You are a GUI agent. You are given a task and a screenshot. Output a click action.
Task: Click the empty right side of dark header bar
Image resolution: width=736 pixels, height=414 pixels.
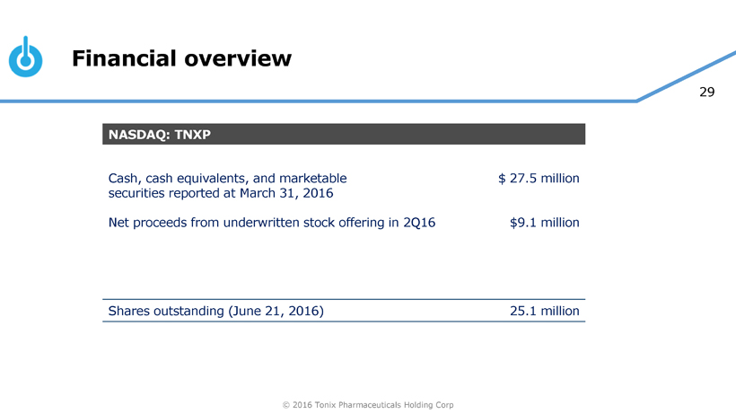tap(404, 135)
